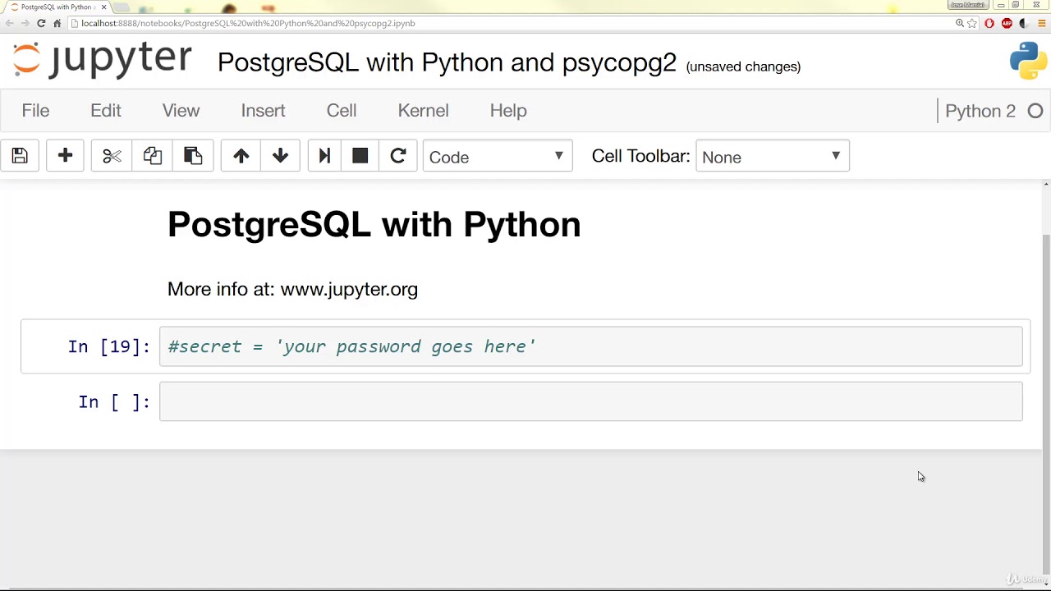The width and height of the screenshot is (1051, 591).
Task: Move selected cell down with the arrow icon
Action: pos(281,156)
